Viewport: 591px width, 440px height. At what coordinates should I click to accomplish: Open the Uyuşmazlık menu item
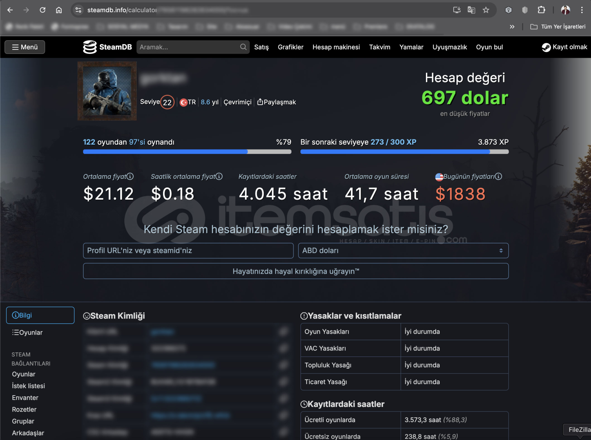(x=450, y=47)
